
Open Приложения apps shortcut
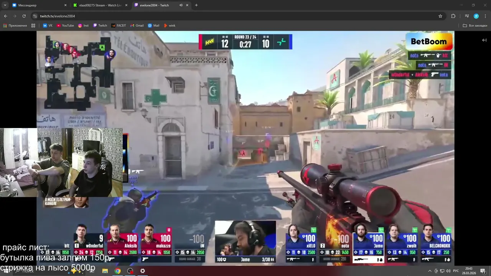click(15, 26)
